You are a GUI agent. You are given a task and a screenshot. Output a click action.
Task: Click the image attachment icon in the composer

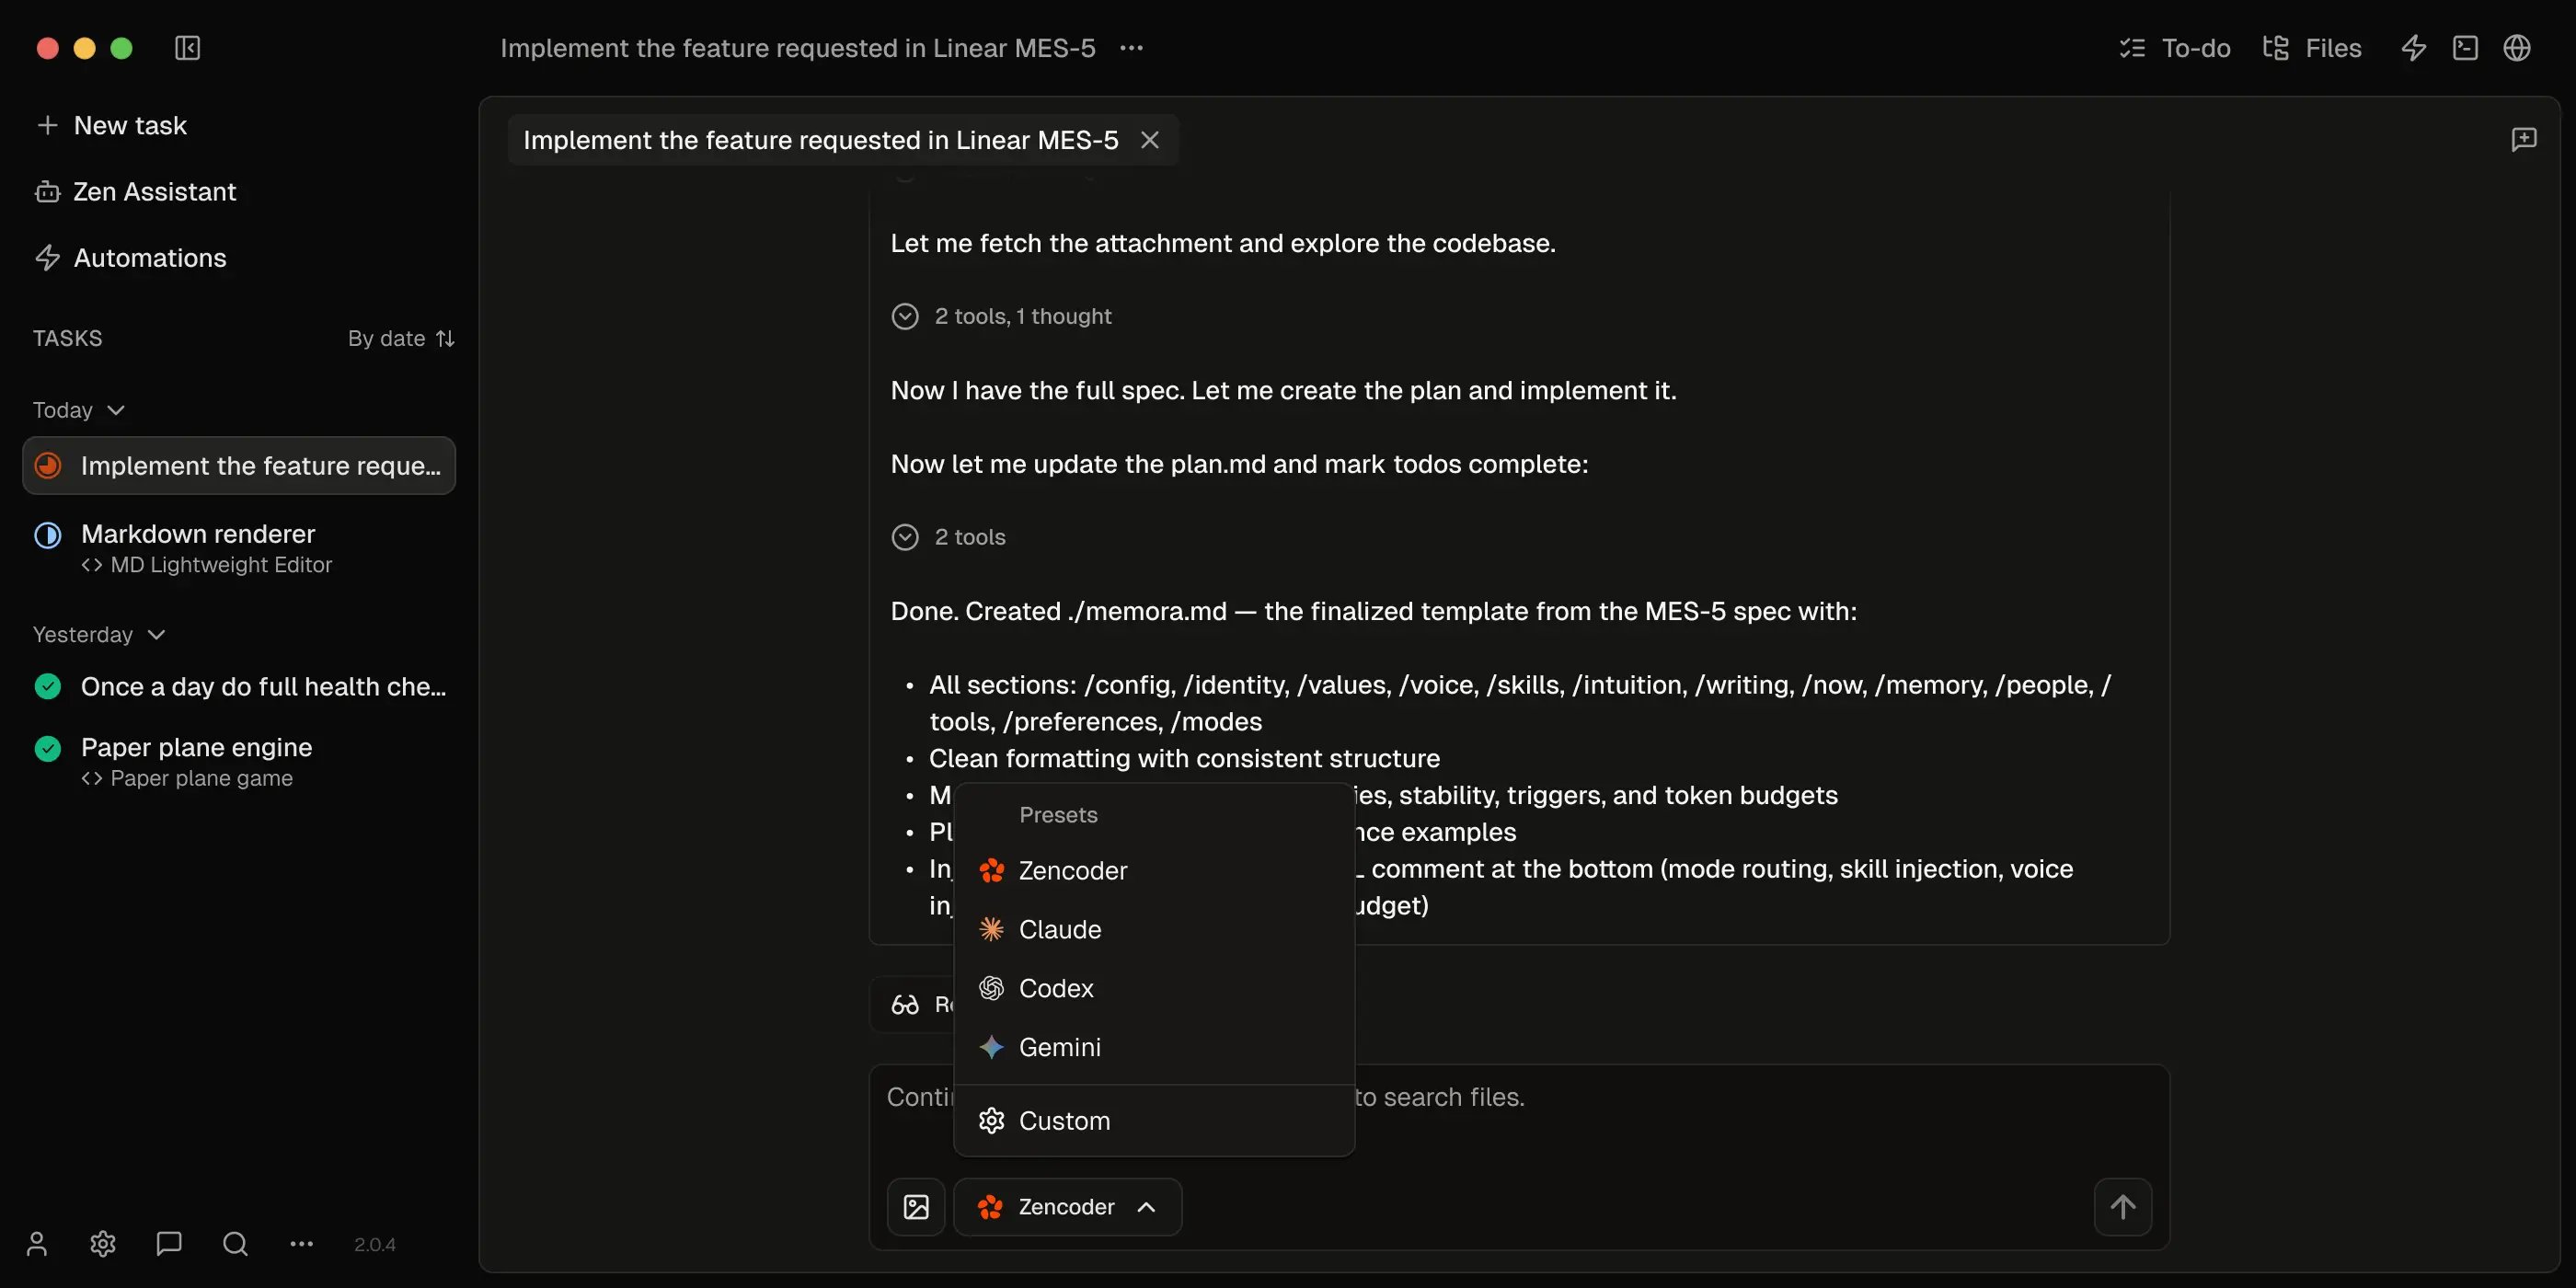point(915,1206)
